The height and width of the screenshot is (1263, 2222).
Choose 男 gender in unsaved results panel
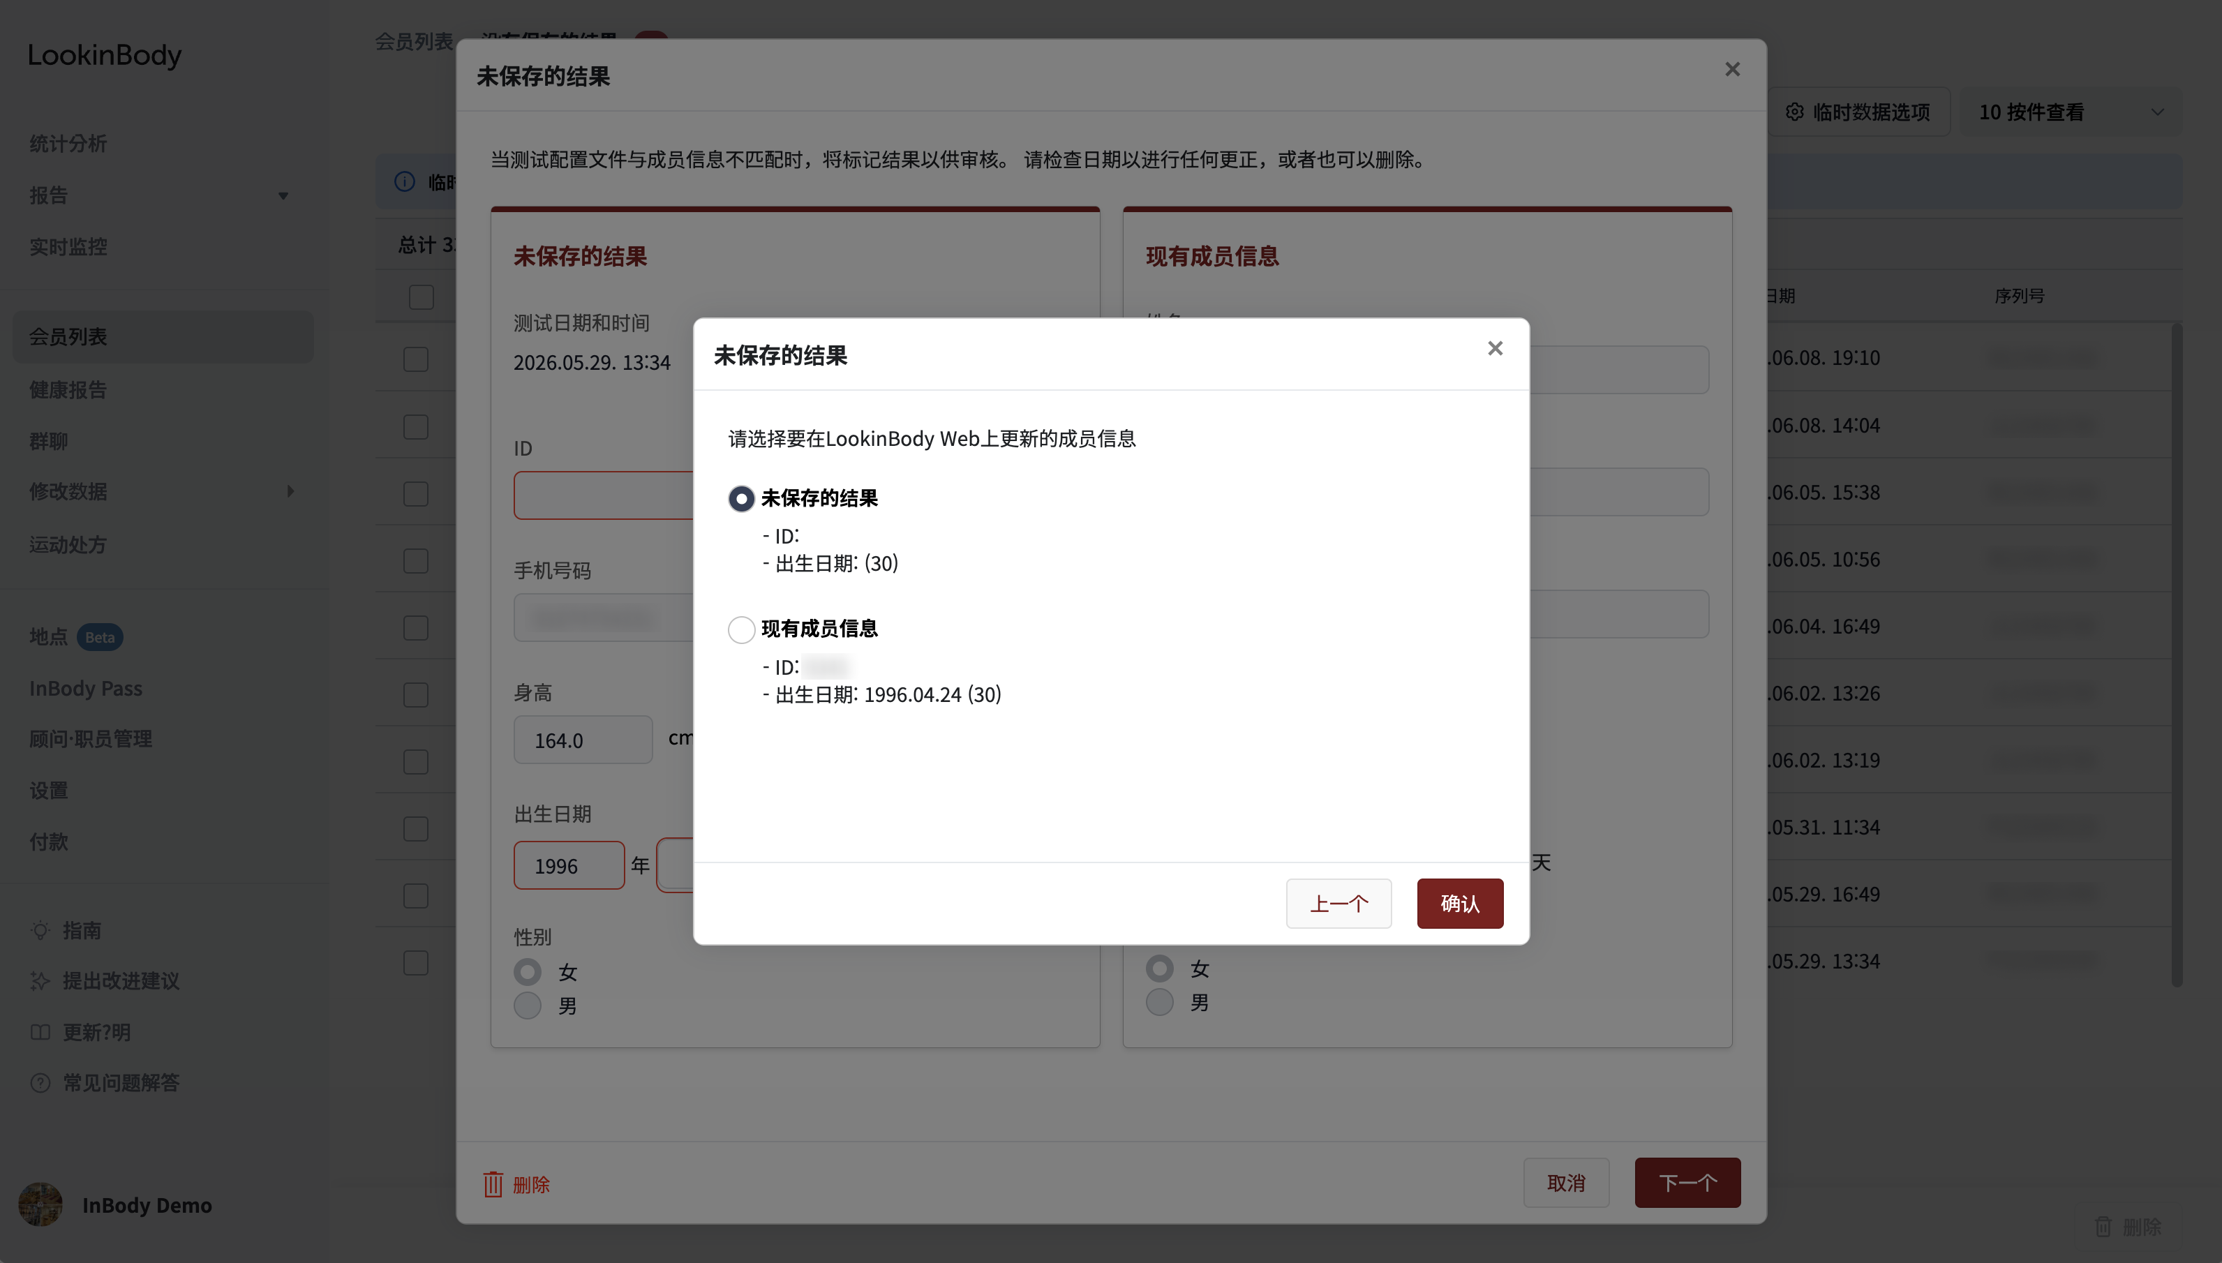[528, 1006]
